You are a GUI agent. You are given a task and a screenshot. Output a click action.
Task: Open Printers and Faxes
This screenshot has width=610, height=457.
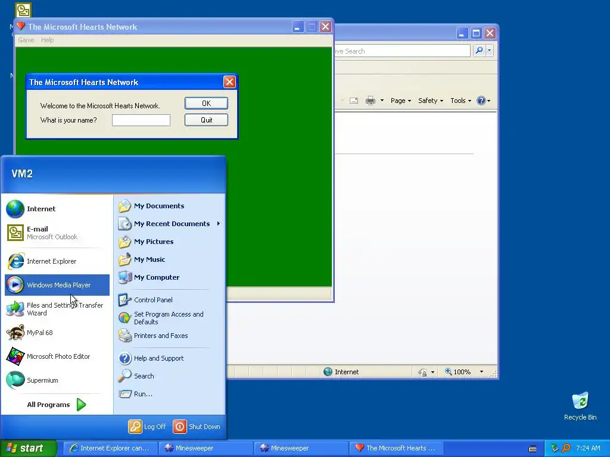(170, 336)
